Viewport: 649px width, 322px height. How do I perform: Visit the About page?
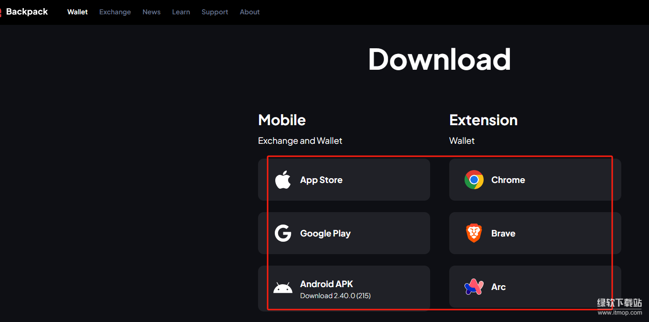tap(249, 12)
